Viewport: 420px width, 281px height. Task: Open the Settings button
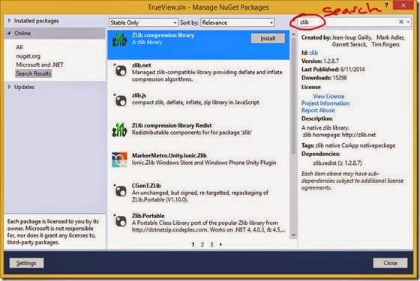click(x=26, y=263)
